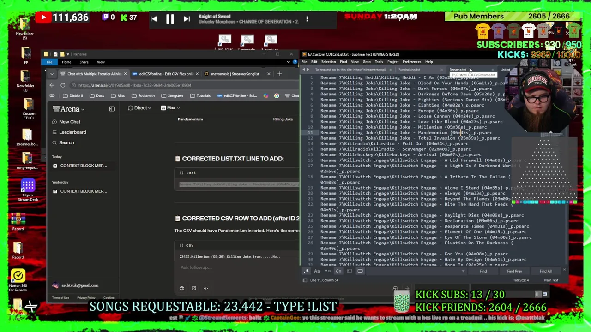591x332 pixels.
Task: Open the Preferences menu in Sublime Text
Action: tap(411, 62)
